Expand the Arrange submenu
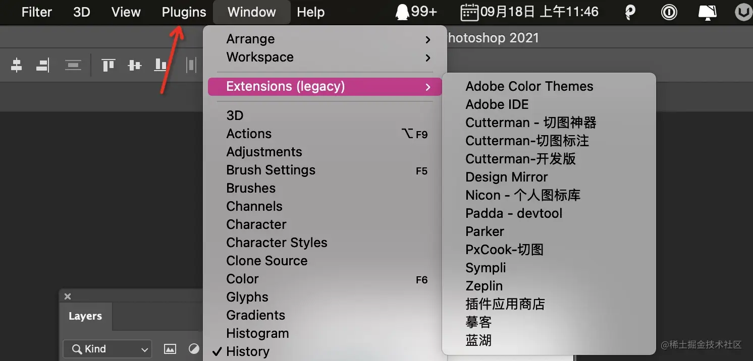Viewport: 753px width, 361px height. pyautogui.click(x=325, y=39)
